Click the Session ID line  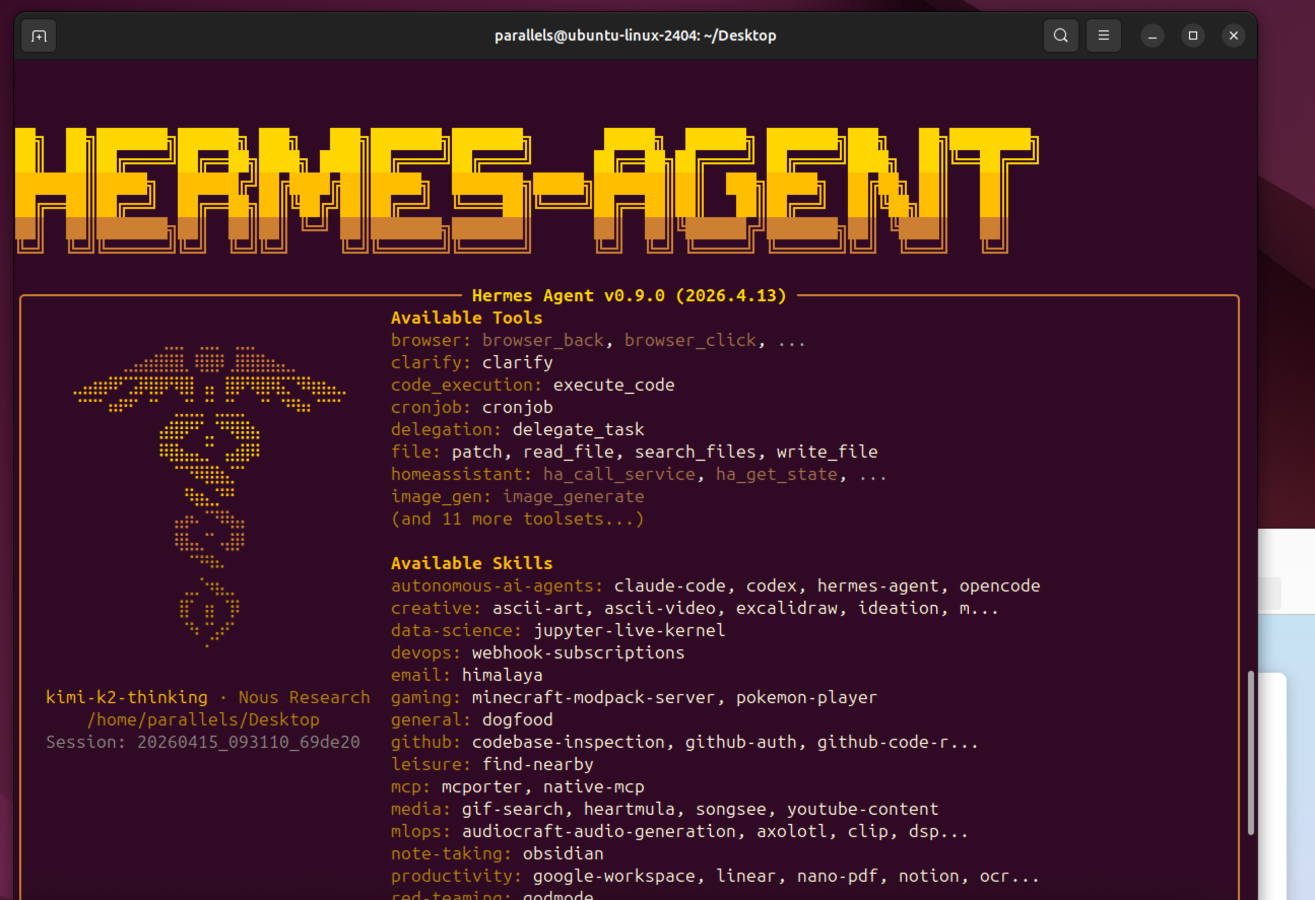pos(203,742)
